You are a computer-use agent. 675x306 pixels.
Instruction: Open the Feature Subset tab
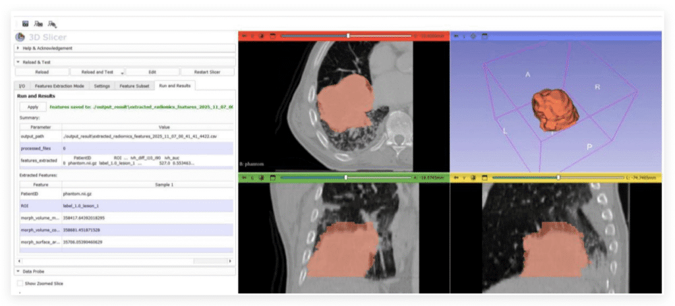point(134,86)
